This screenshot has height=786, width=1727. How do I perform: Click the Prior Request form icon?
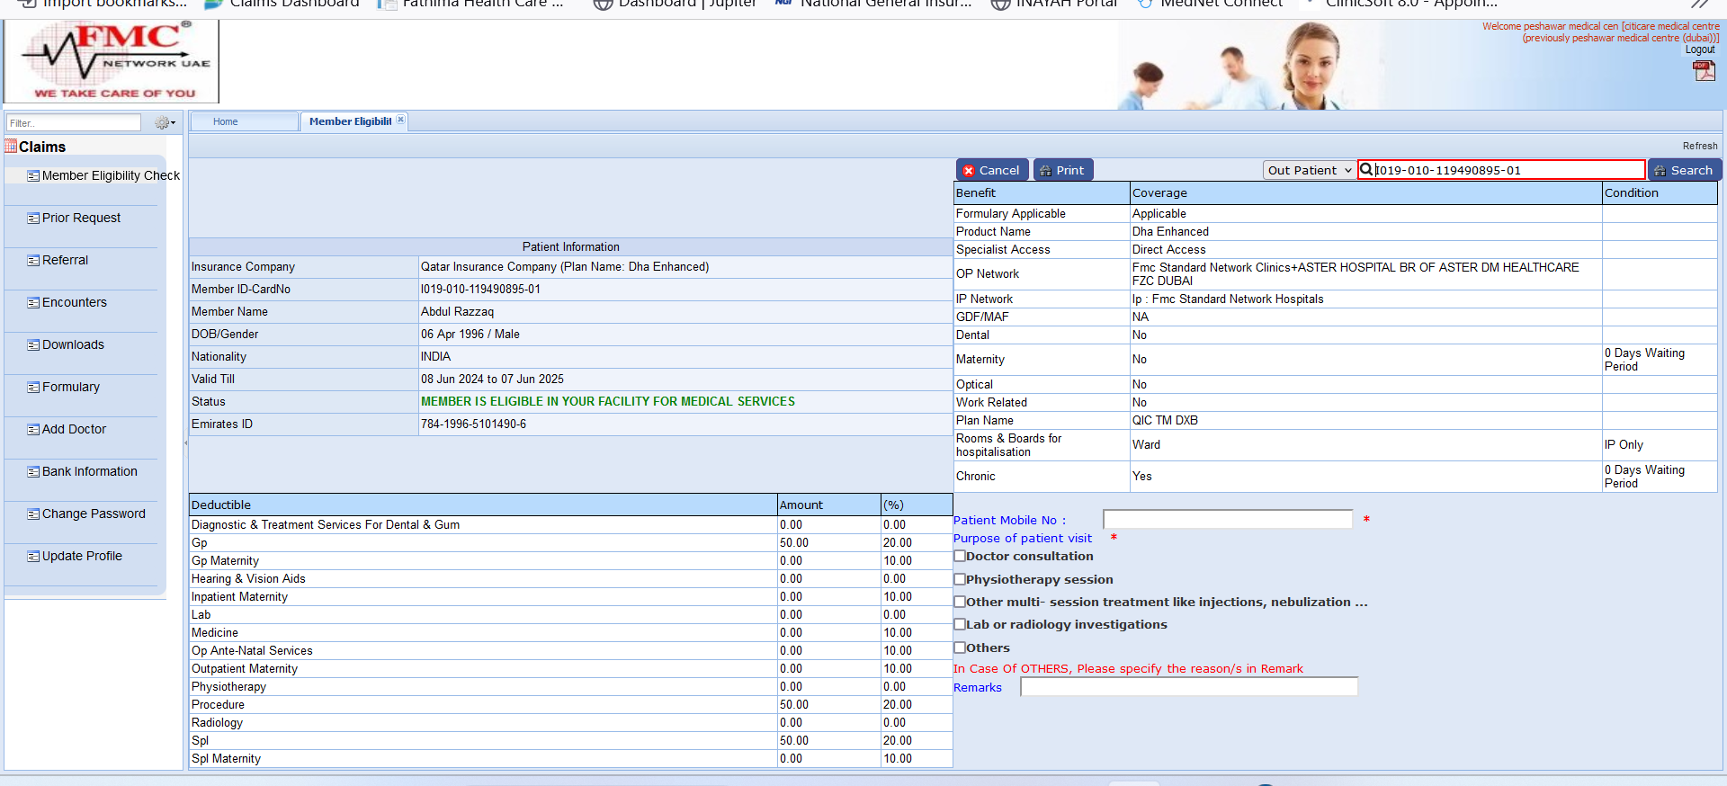33,219
